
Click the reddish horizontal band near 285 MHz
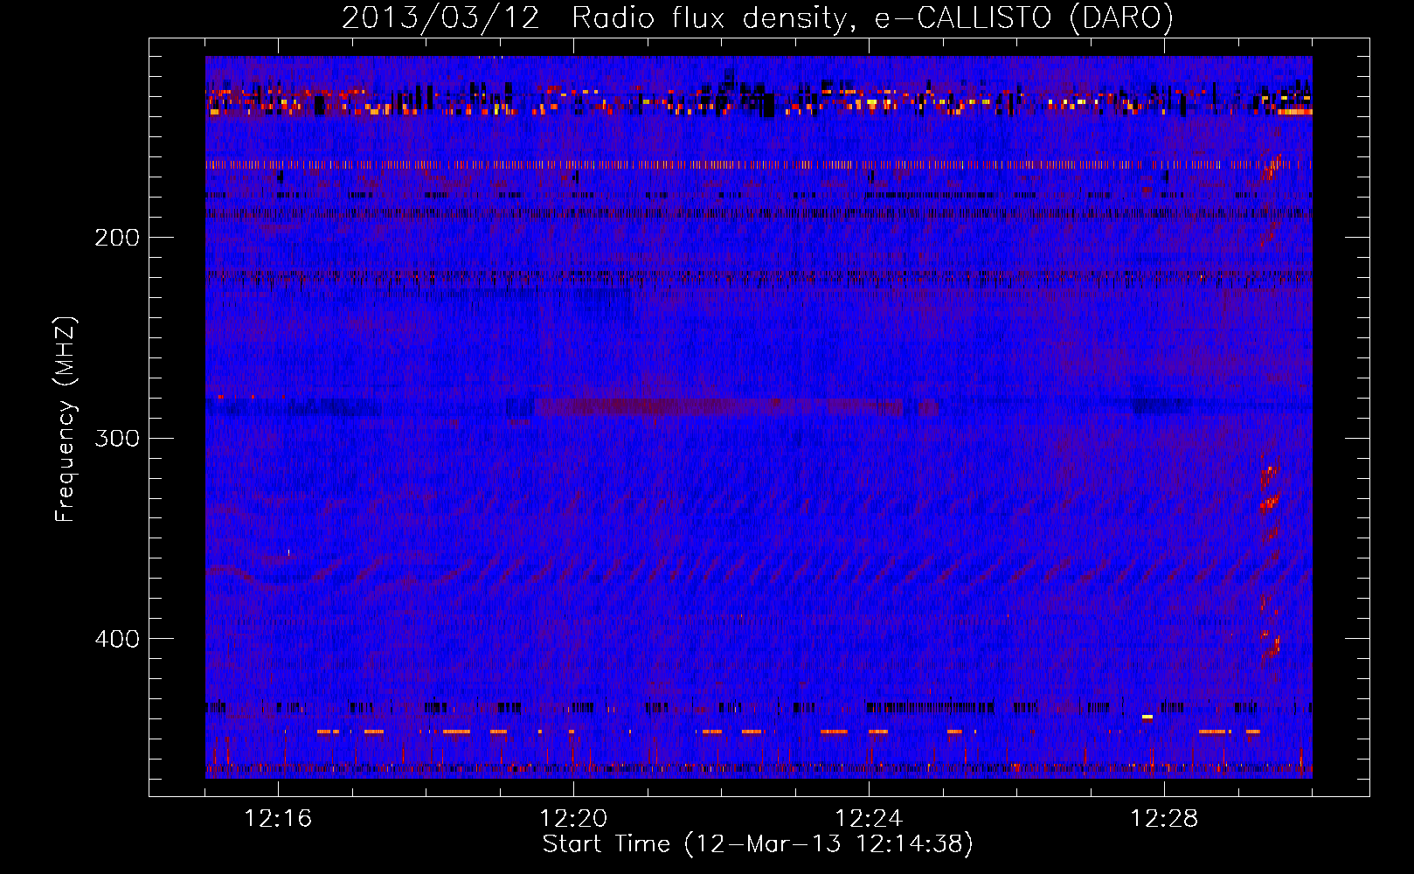coord(717,406)
